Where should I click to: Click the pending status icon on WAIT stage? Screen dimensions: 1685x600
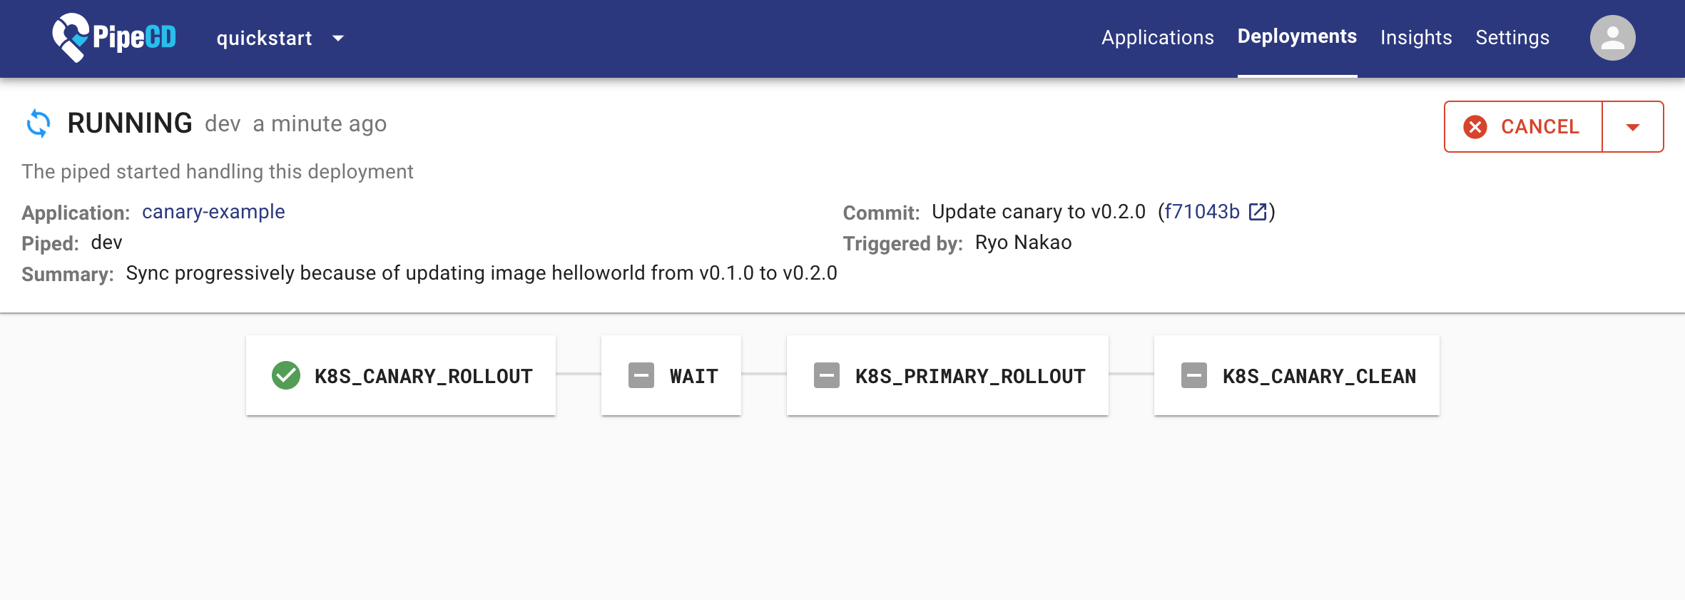(x=641, y=375)
